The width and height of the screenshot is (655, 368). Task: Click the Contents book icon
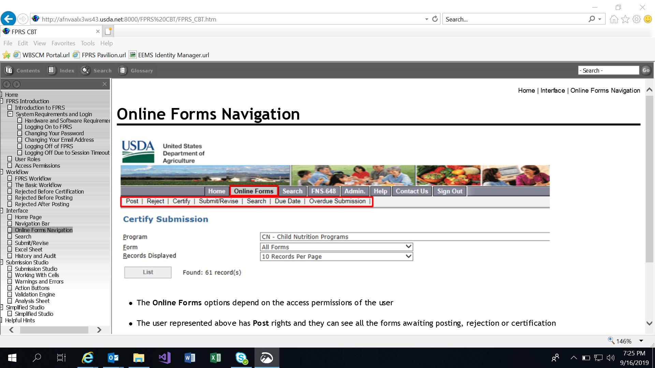pos(9,70)
